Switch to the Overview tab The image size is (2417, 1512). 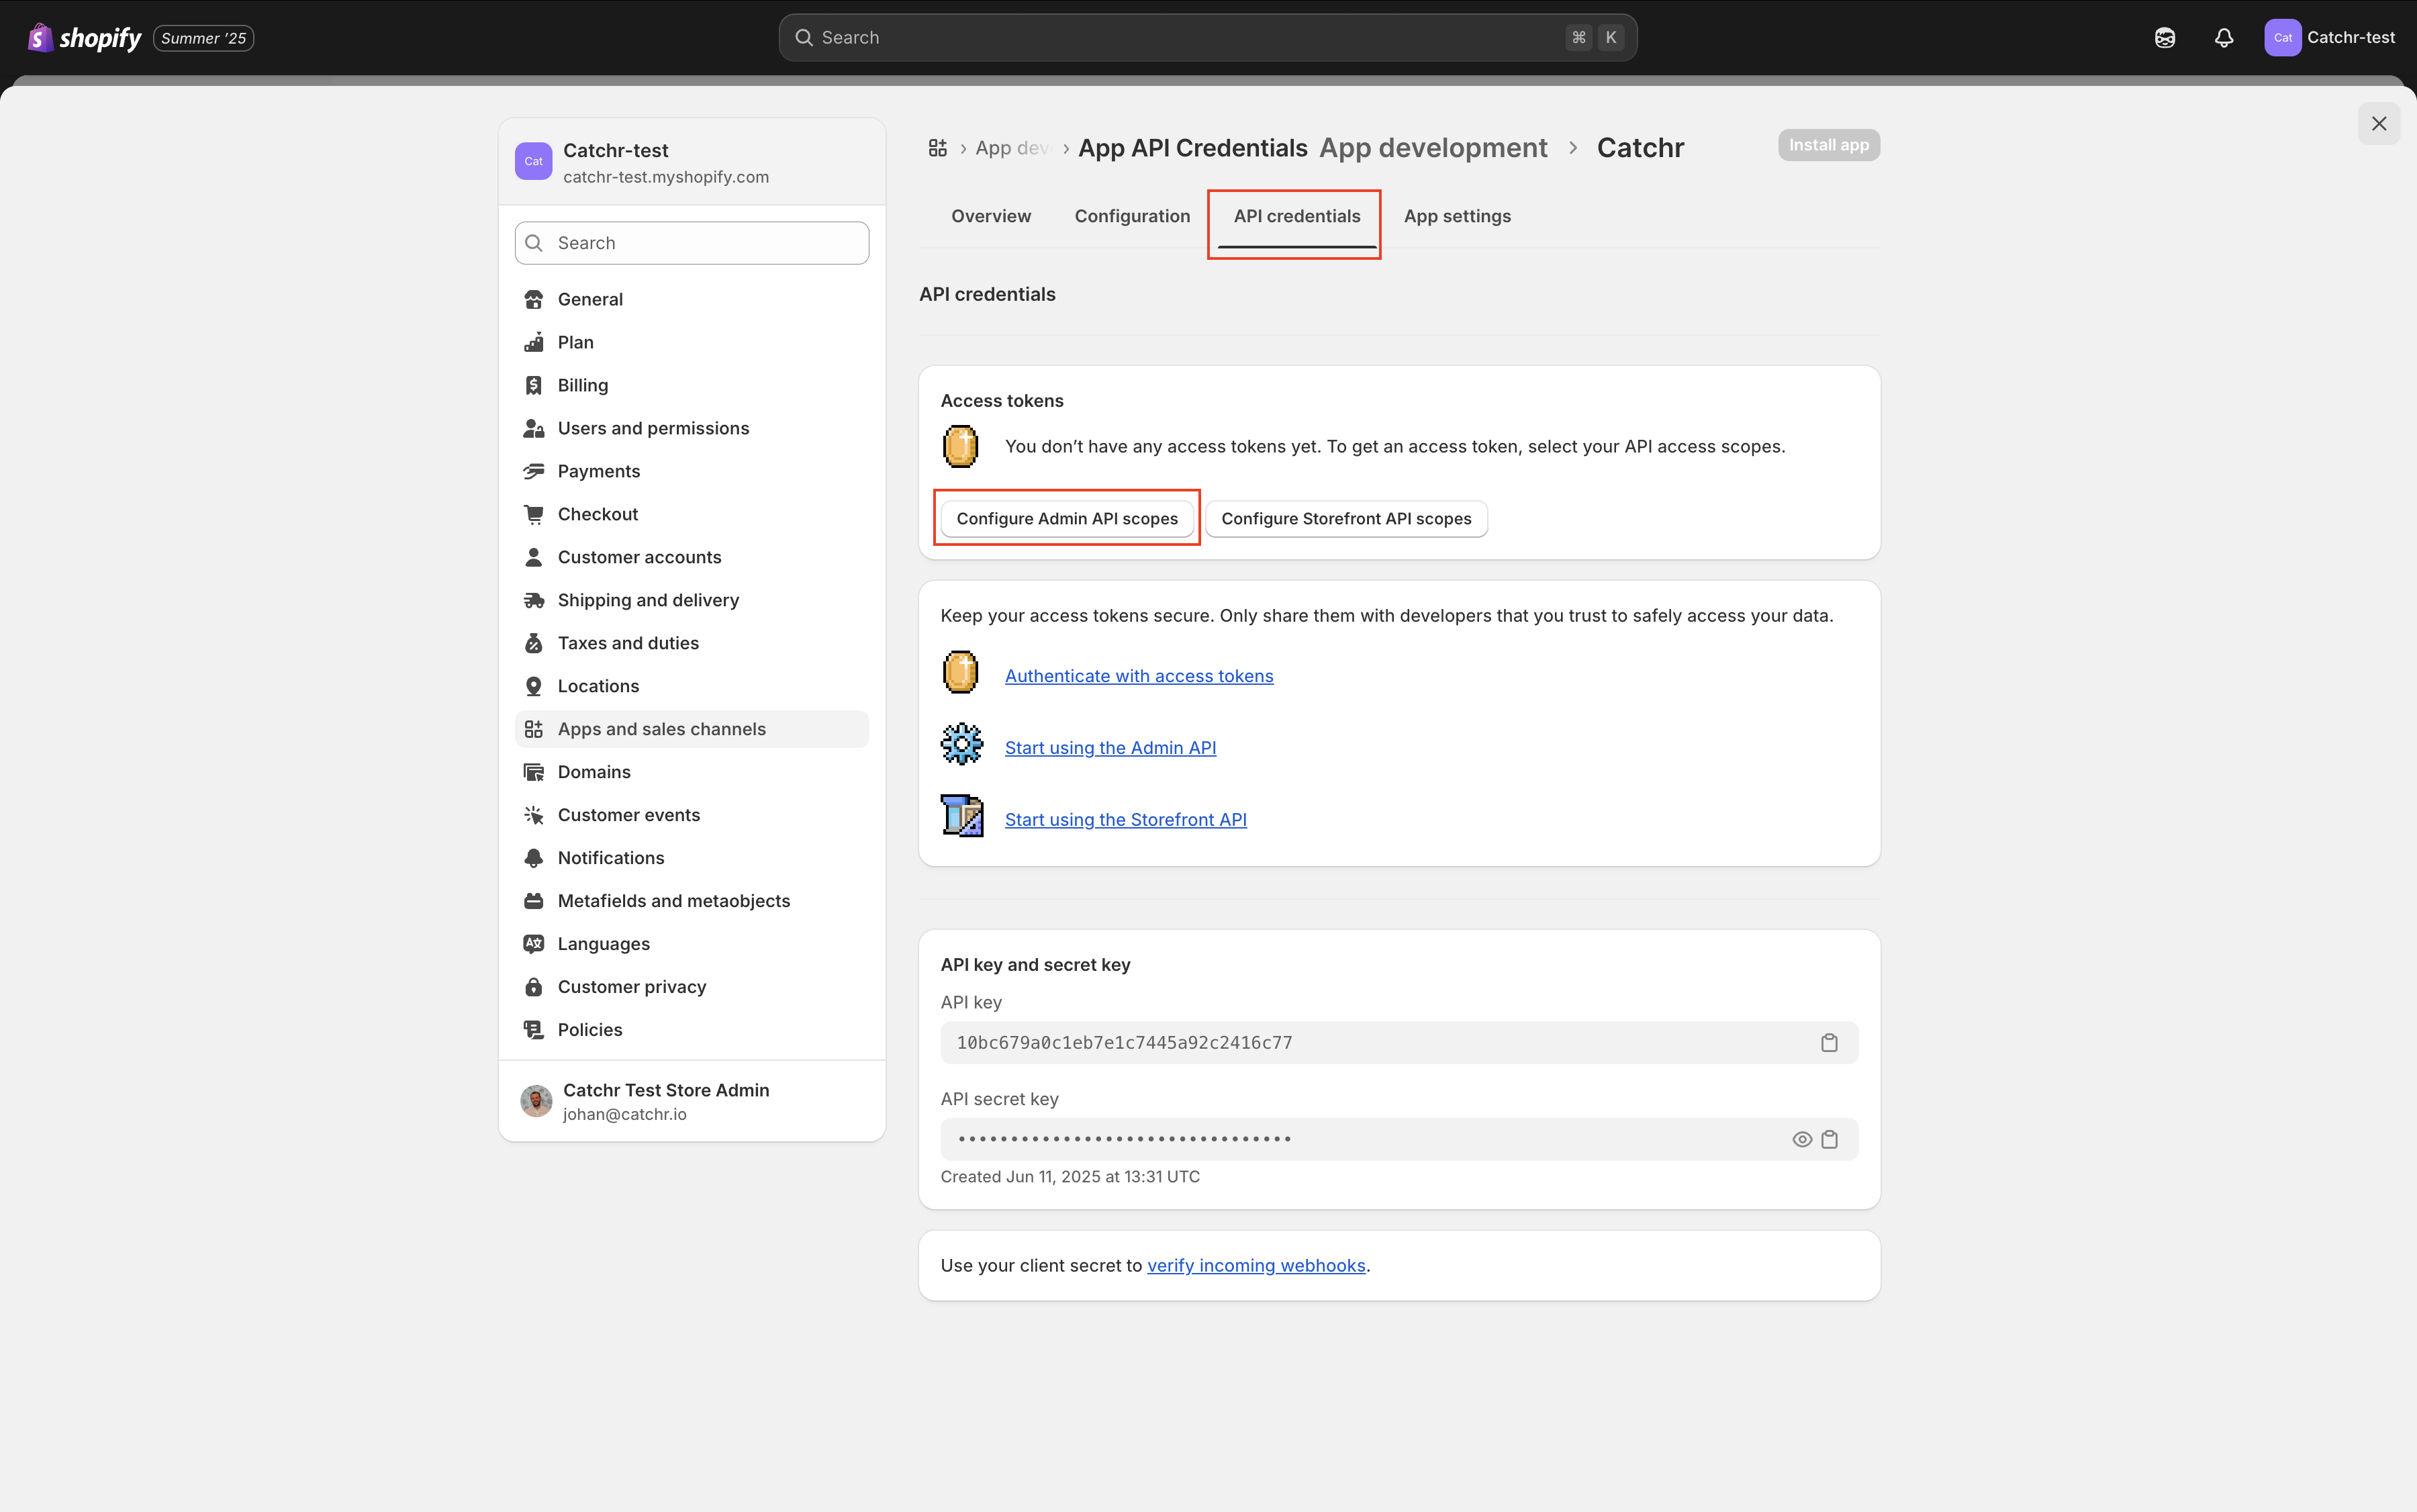click(x=990, y=216)
